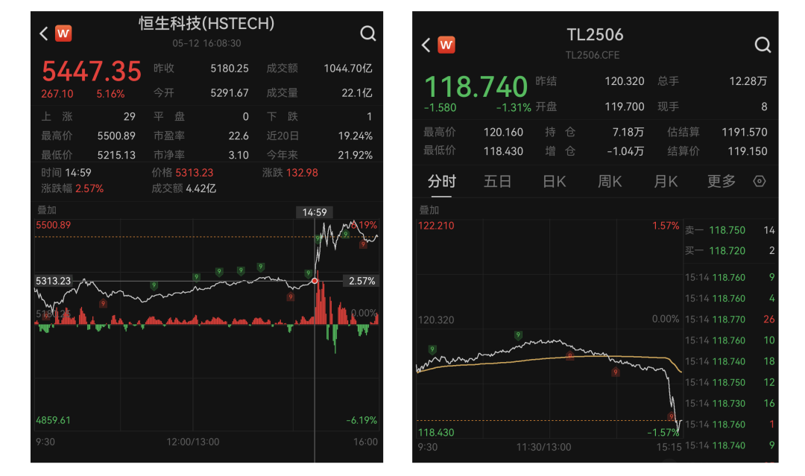Switch to 日K chart tab
805x476 pixels.
554,182
